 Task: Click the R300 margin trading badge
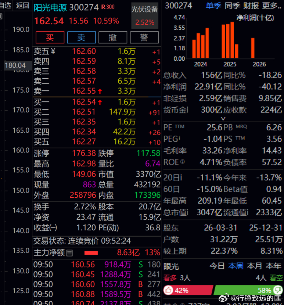[108, 7]
